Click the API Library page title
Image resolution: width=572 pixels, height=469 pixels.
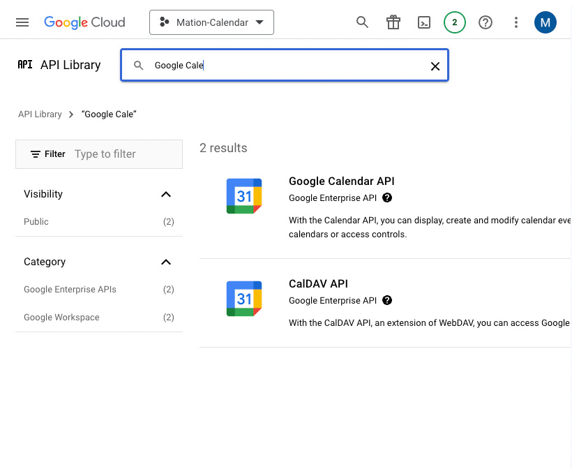coord(70,65)
